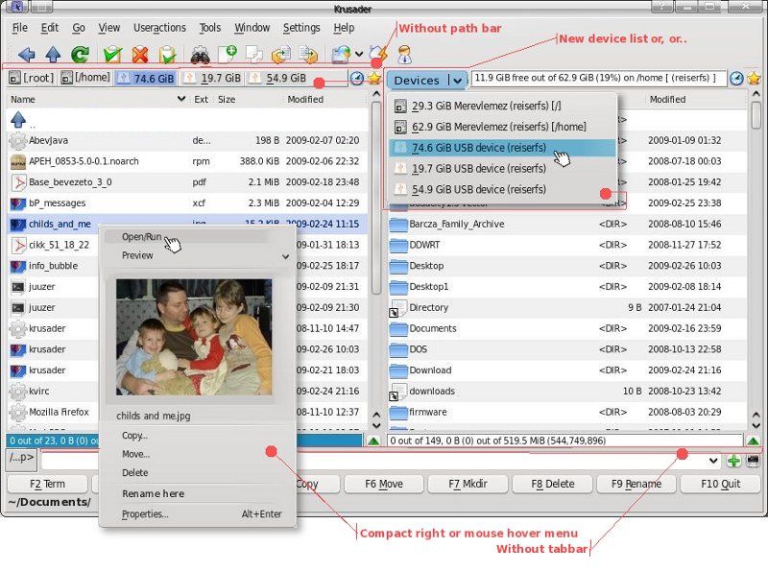Open command line history dropdown arrow
Image resolution: width=768 pixels, height=572 pixels.
pos(713,461)
